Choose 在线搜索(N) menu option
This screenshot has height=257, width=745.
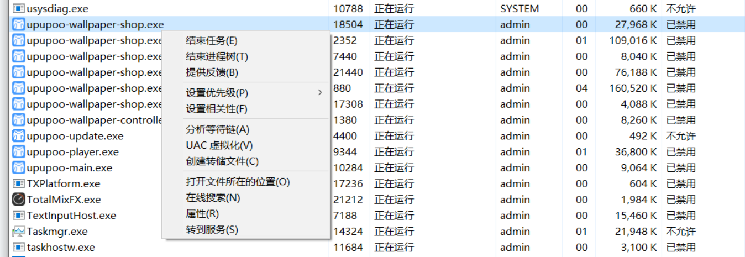coord(213,198)
